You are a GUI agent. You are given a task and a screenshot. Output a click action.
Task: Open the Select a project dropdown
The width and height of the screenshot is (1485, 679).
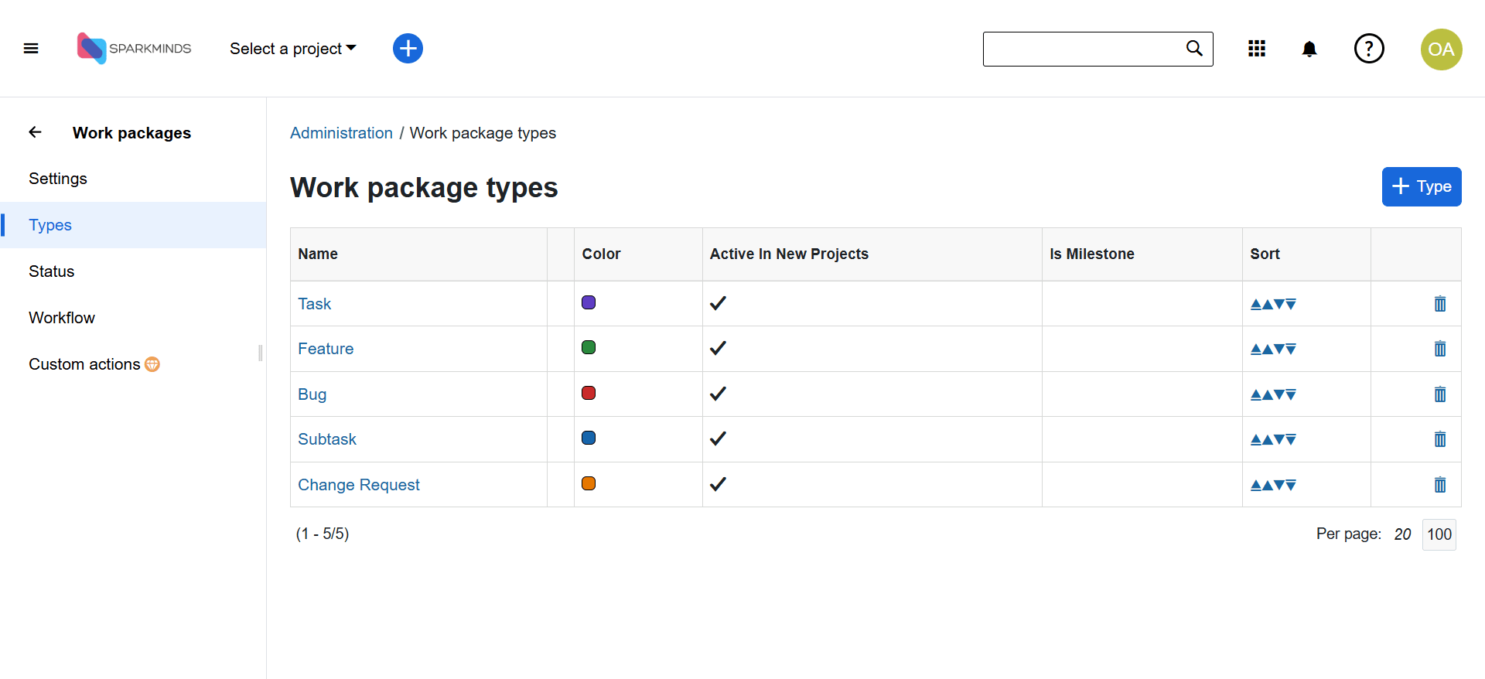pyautogui.click(x=292, y=49)
